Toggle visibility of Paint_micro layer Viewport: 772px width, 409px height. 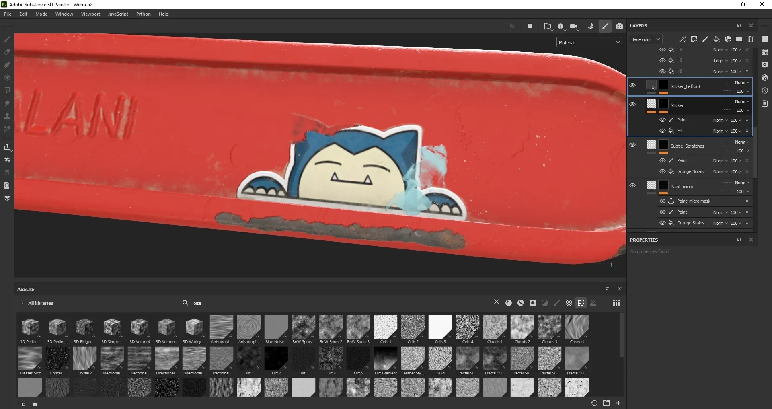coord(632,185)
